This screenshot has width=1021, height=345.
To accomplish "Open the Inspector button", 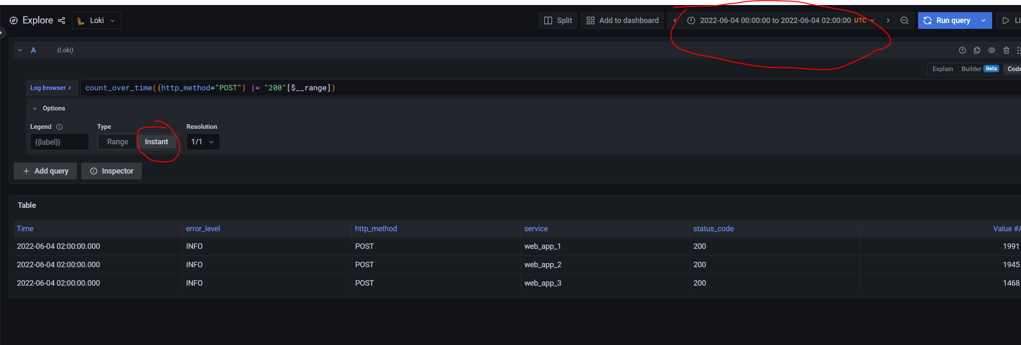I will point(111,171).
